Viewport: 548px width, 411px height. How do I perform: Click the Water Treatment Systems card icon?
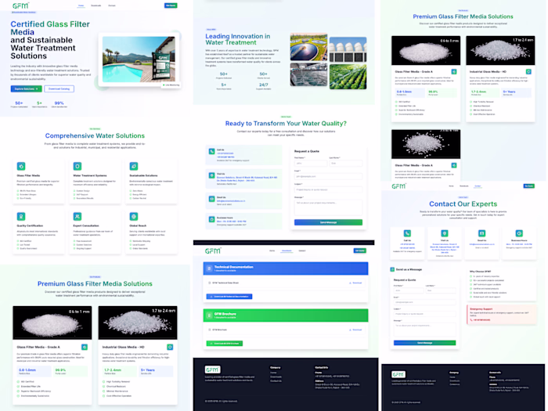78,166
